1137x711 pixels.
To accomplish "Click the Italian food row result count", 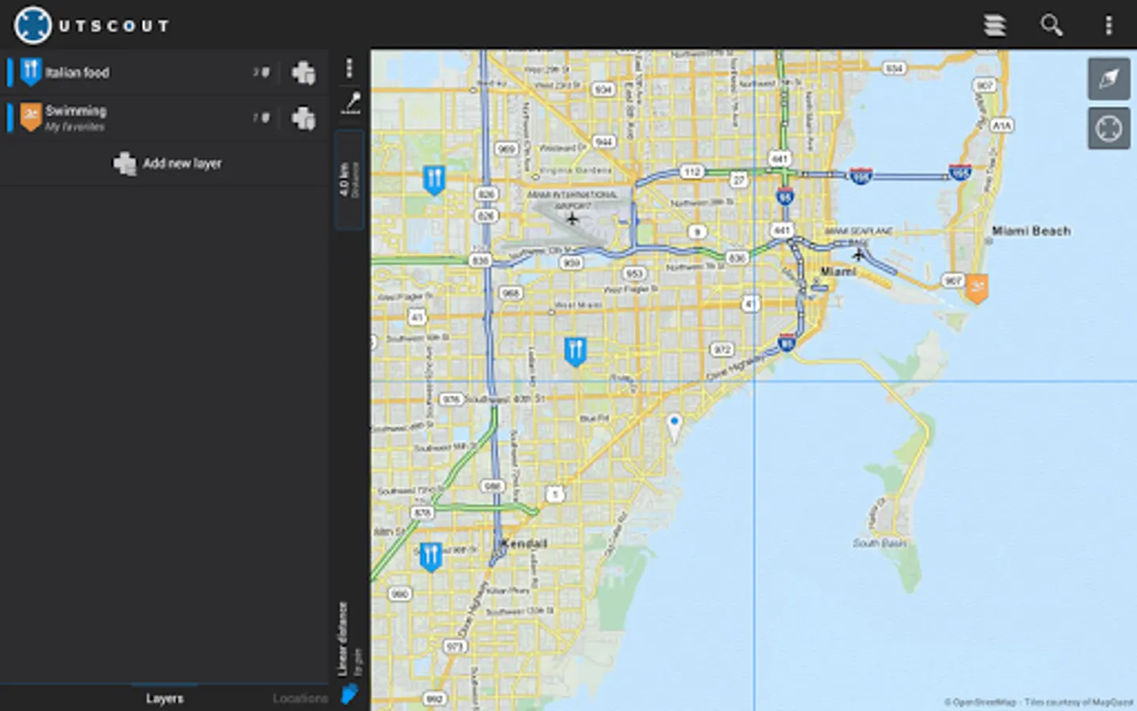I will tap(261, 73).
